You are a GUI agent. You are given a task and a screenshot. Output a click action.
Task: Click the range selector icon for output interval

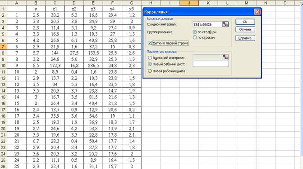225,57
